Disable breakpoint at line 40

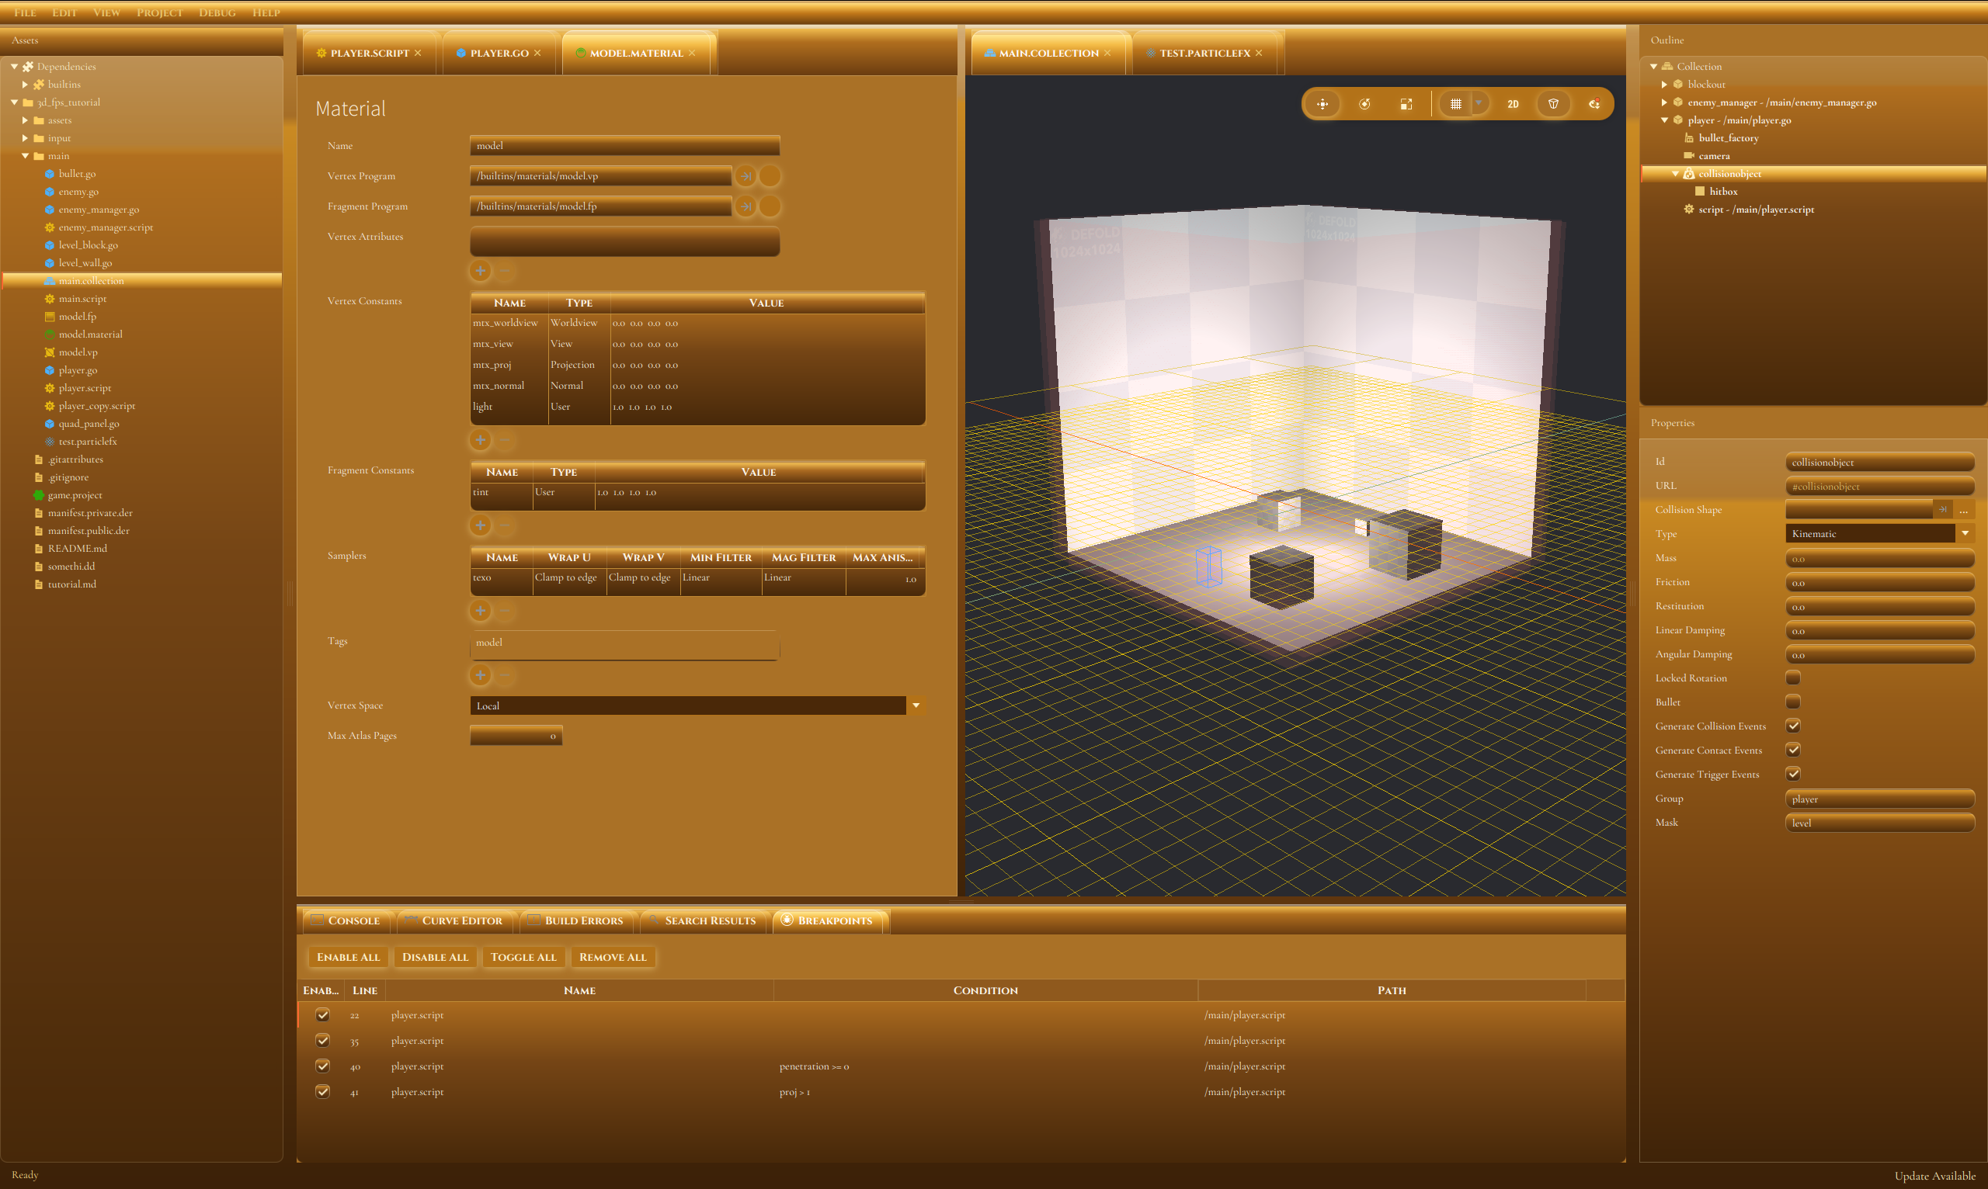point(322,1066)
